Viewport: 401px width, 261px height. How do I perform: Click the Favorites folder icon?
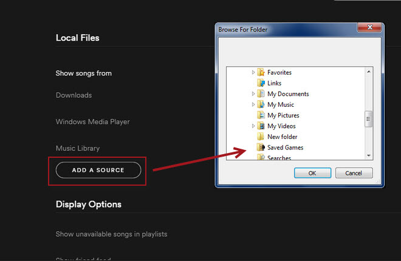pyautogui.click(x=261, y=72)
